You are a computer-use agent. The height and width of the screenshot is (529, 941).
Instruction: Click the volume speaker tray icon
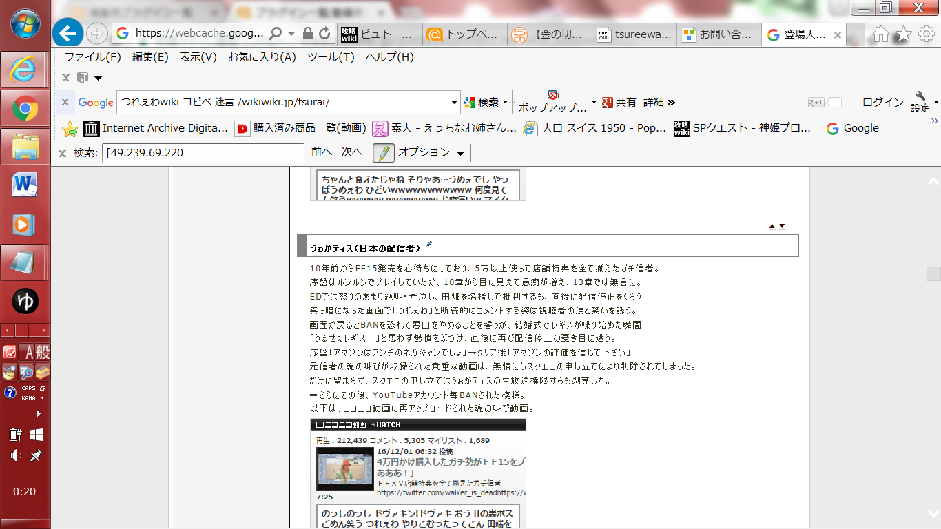[x=15, y=455]
